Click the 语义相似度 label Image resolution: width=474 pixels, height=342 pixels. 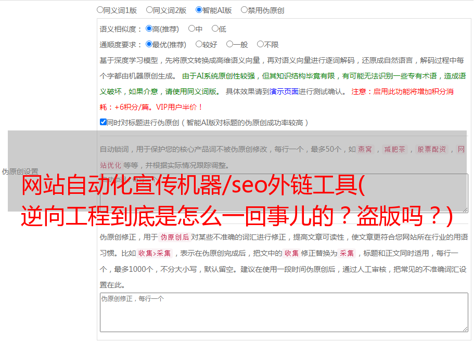coord(120,29)
